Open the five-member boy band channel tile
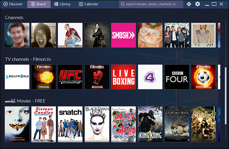This screenshot has width=229, height=149. (x=177, y=35)
